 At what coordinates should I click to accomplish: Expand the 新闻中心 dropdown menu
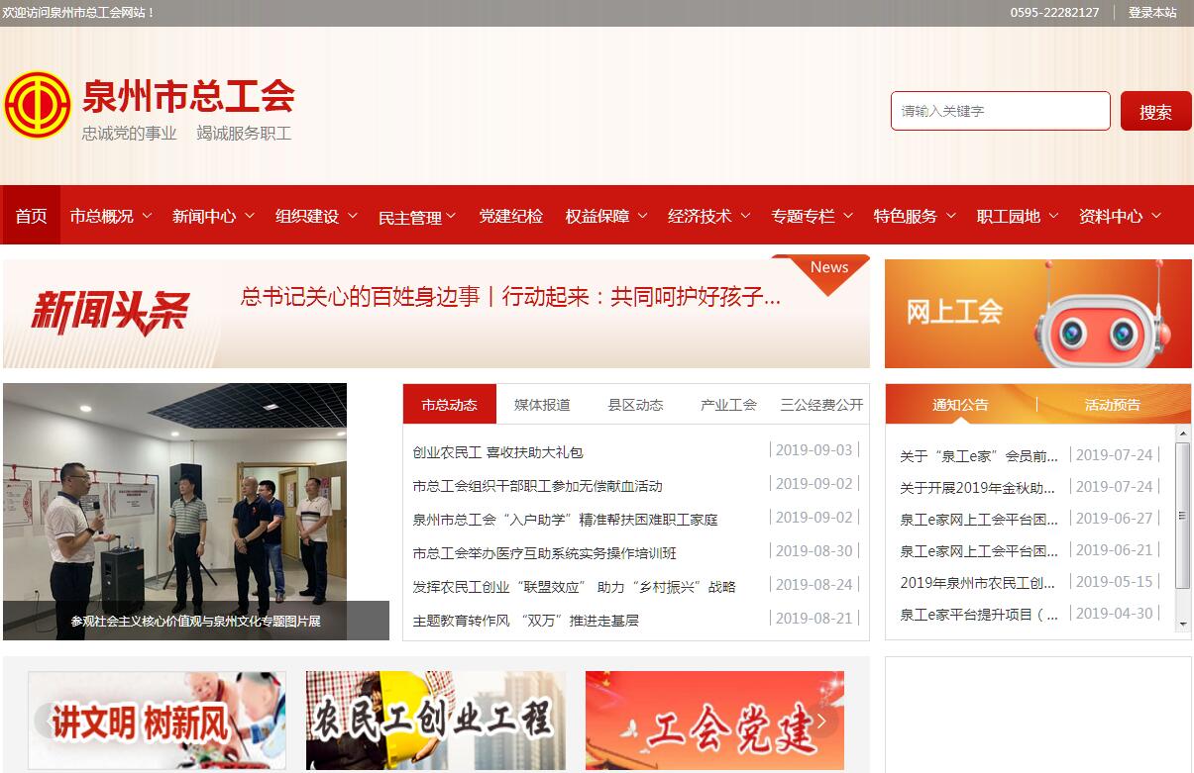coord(213,216)
